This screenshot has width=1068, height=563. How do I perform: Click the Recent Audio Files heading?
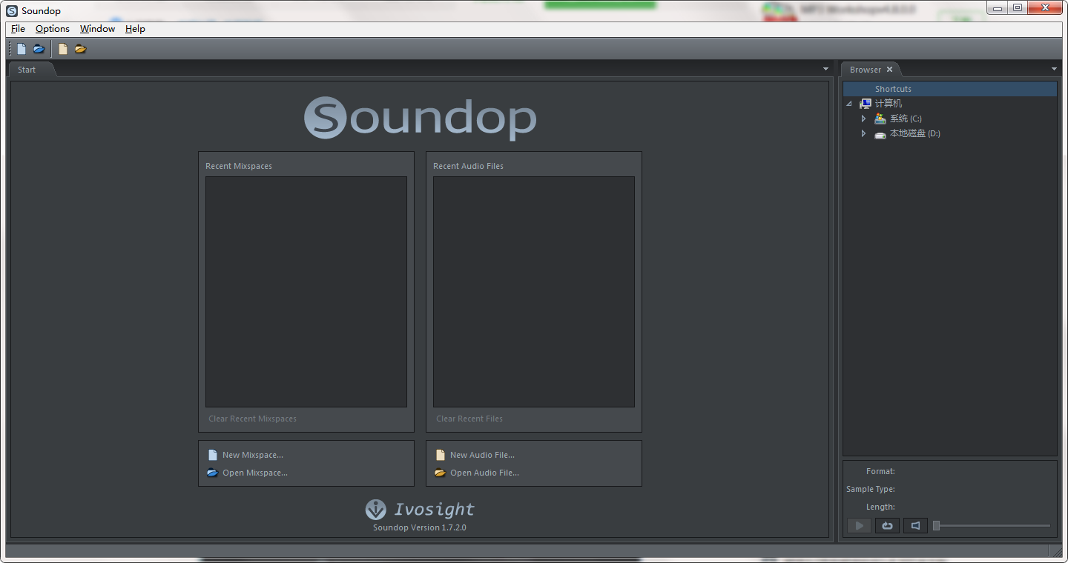click(468, 166)
